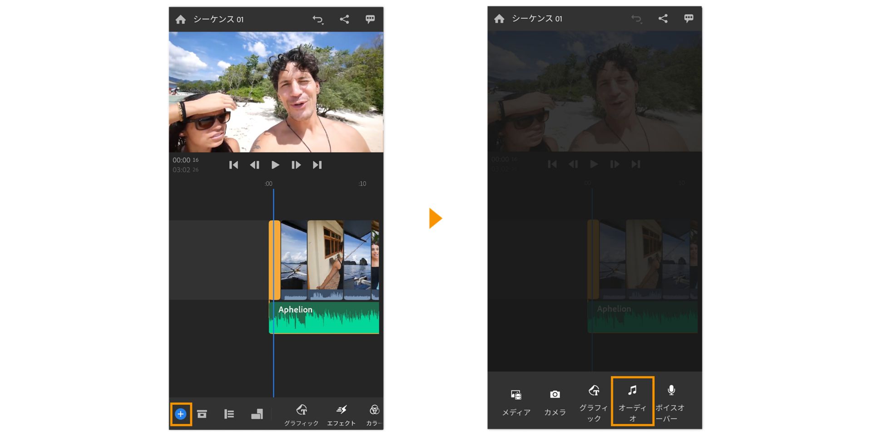Choose グラフィック from the add menu
Screen dimensions: 872x437
pos(594,403)
